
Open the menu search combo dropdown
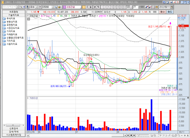(18, 7)
